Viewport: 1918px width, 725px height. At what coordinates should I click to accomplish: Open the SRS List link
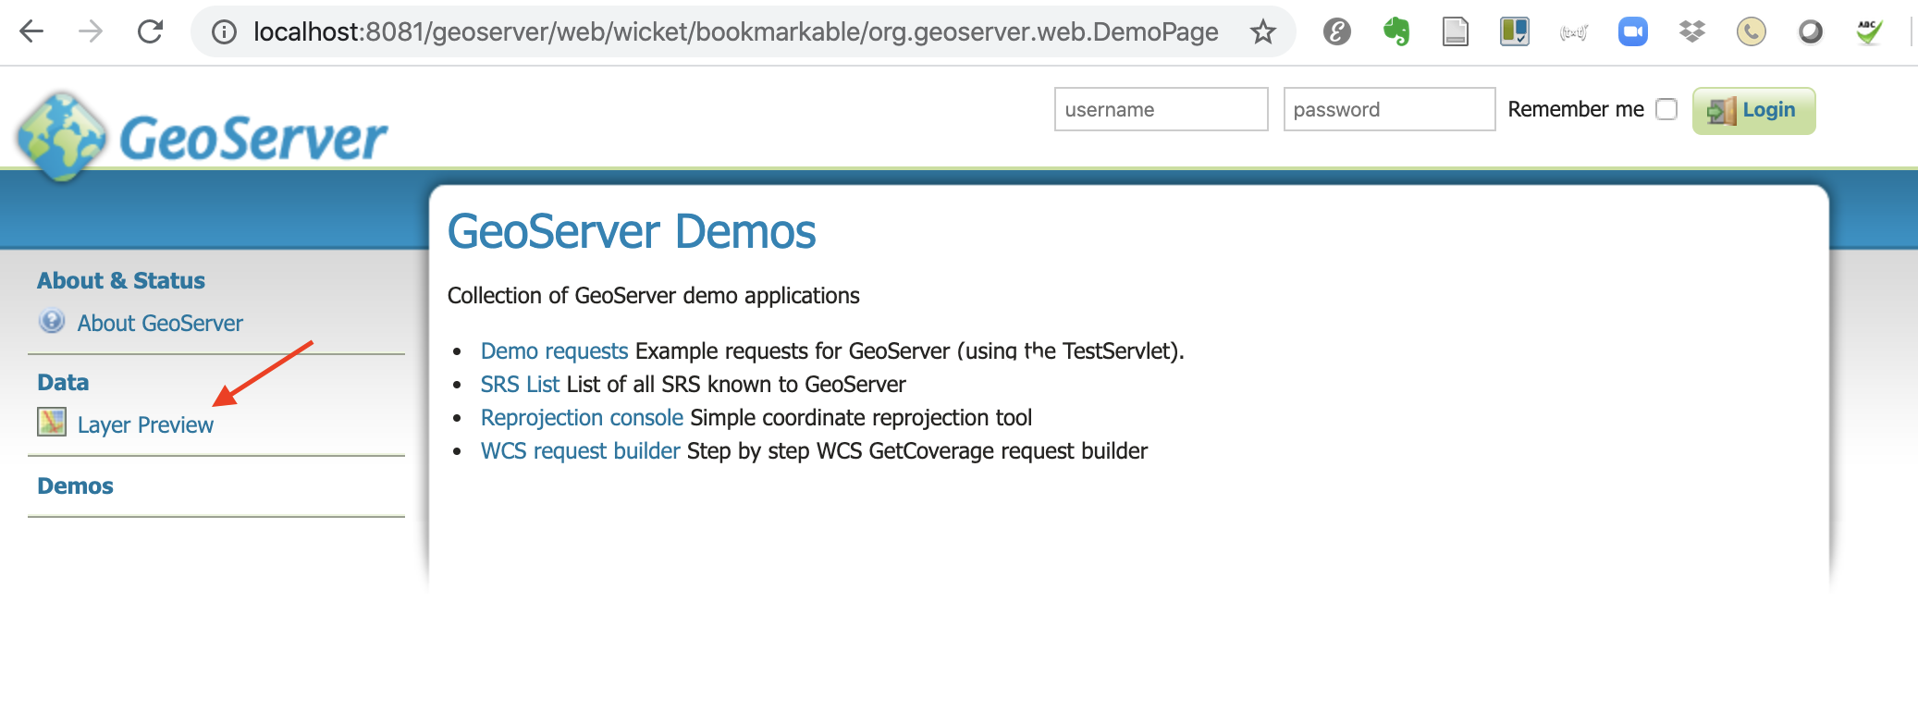point(520,385)
